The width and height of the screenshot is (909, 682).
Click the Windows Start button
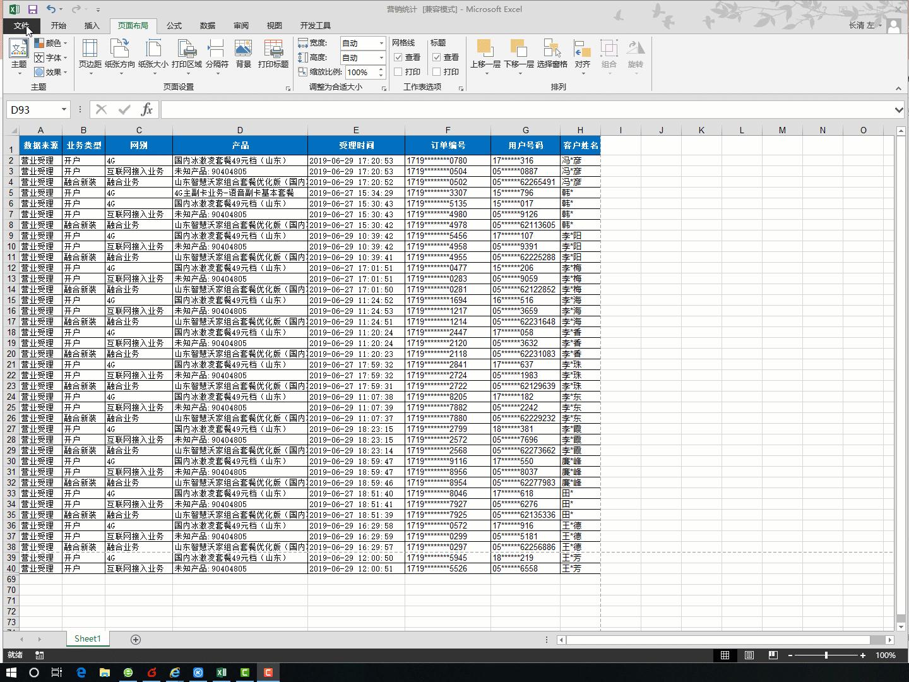tap(11, 673)
